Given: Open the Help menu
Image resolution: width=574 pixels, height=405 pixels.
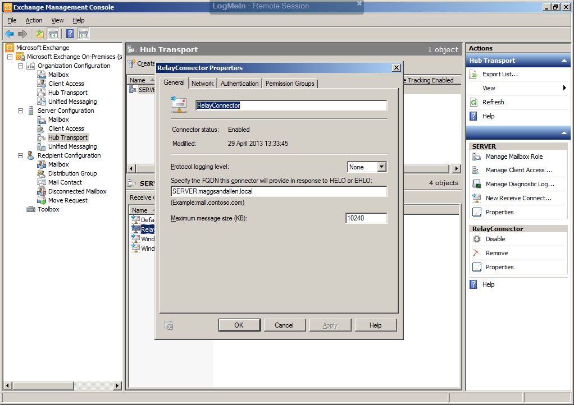Looking at the screenshot, I should point(78,20).
